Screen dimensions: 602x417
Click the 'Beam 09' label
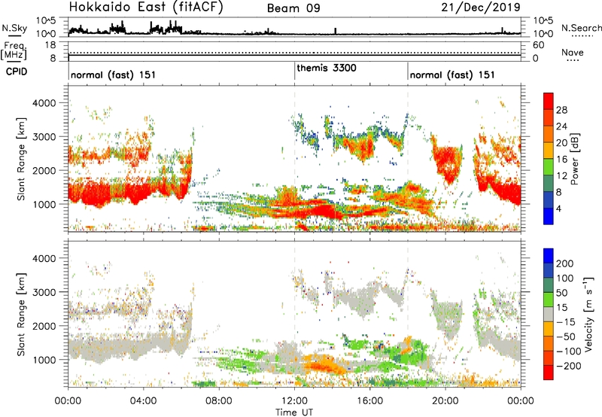293,8
